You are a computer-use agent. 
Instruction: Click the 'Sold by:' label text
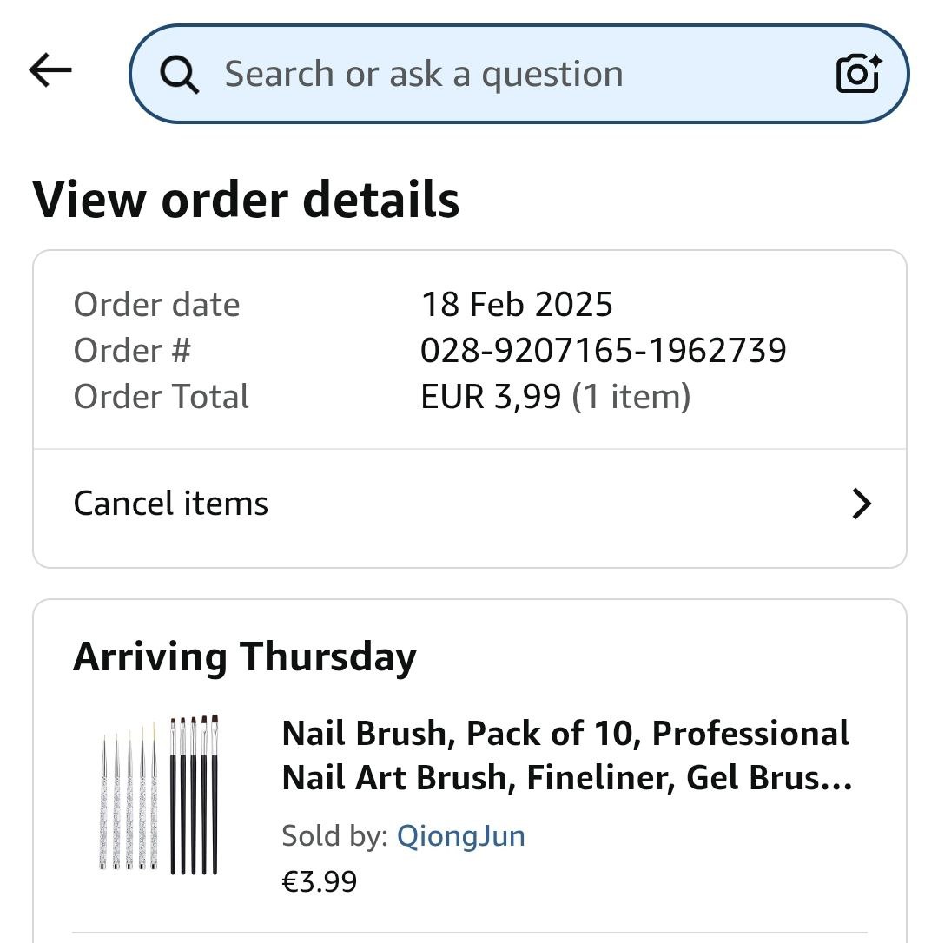pos(334,836)
